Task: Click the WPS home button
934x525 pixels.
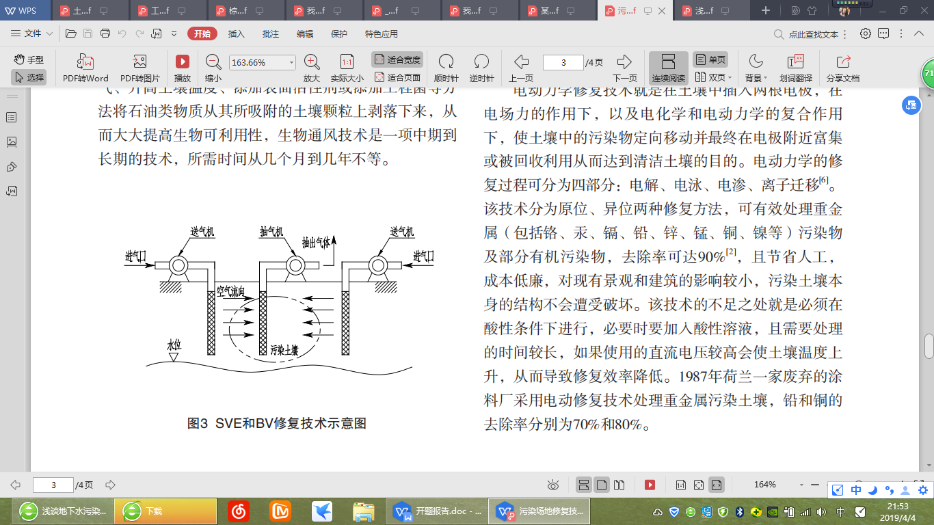Action: tap(24, 10)
